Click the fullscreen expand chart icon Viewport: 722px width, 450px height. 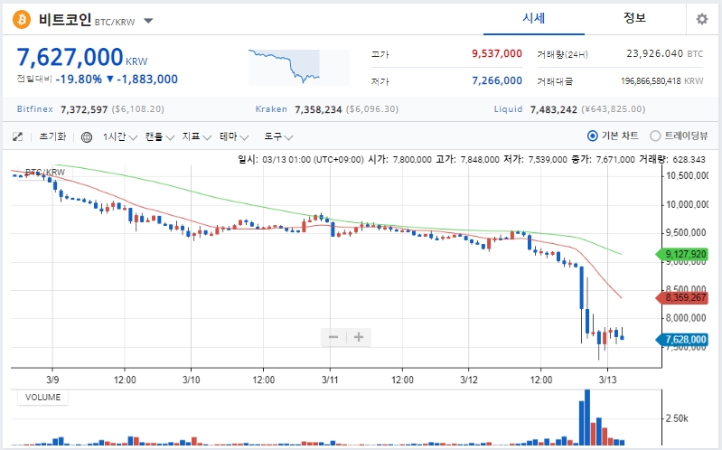(17, 136)
